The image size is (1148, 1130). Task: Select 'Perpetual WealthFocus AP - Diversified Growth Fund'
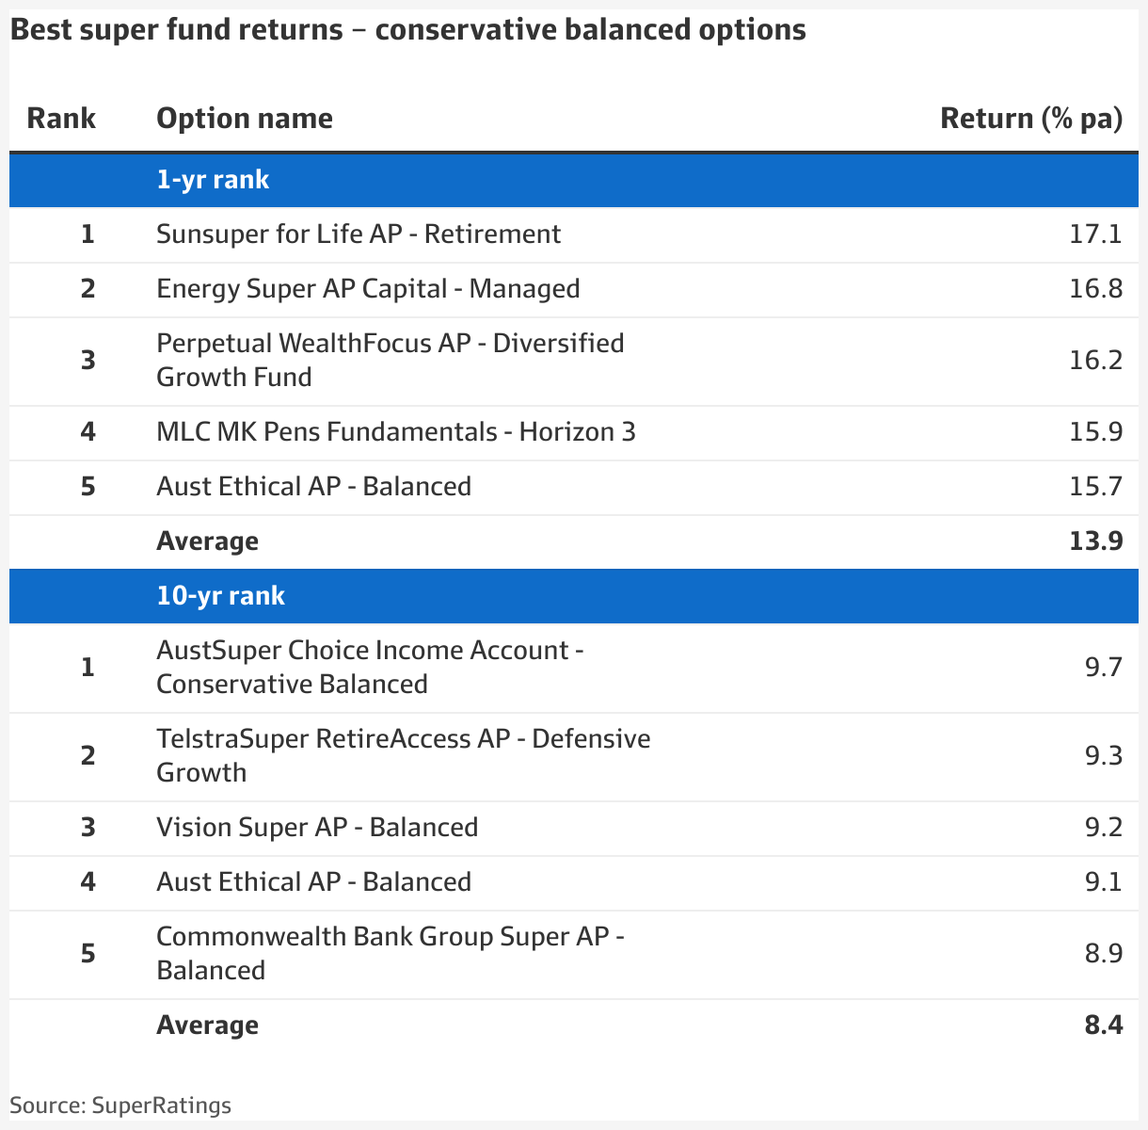click(x=391, y=360)
